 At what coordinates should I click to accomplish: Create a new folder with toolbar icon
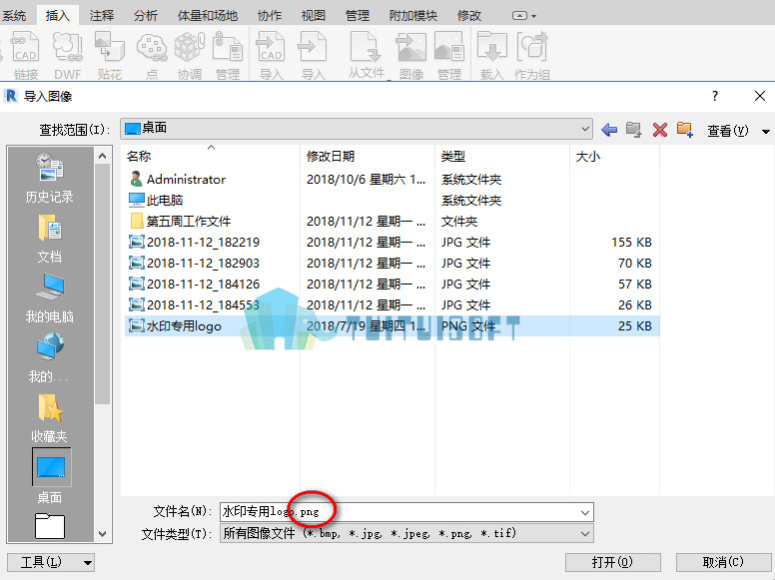pyautogui.click(x=685, y=130)
